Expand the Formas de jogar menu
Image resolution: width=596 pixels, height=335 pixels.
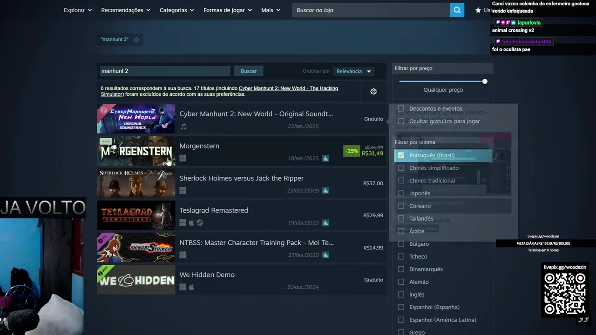[x=228, y=10]
